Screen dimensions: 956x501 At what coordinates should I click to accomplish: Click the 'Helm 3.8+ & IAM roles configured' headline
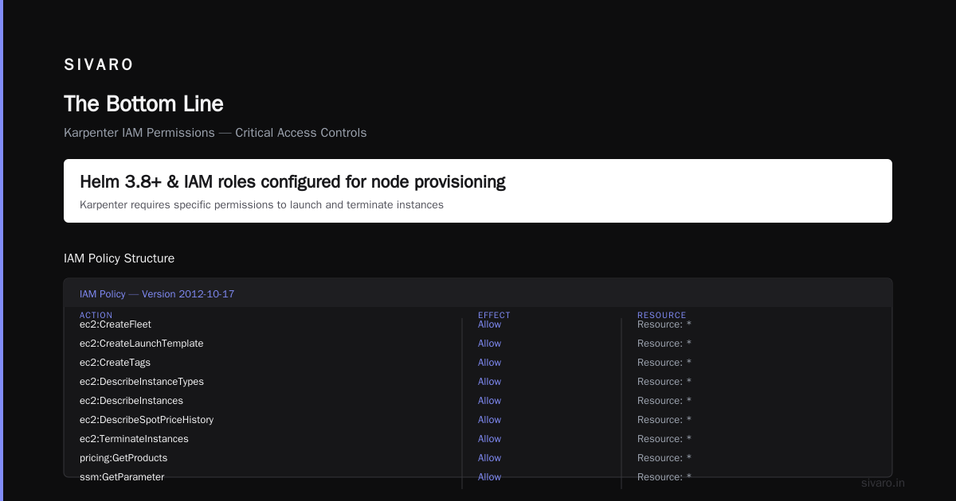click(292, 182)
